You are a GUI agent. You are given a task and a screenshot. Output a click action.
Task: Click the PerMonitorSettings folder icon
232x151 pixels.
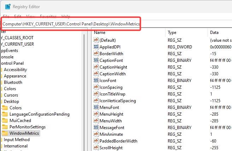tap(5, 127)
